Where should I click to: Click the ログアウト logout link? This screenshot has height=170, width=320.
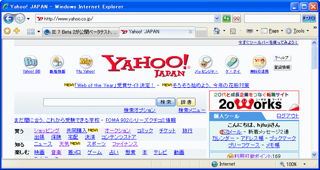click(287, 116)
